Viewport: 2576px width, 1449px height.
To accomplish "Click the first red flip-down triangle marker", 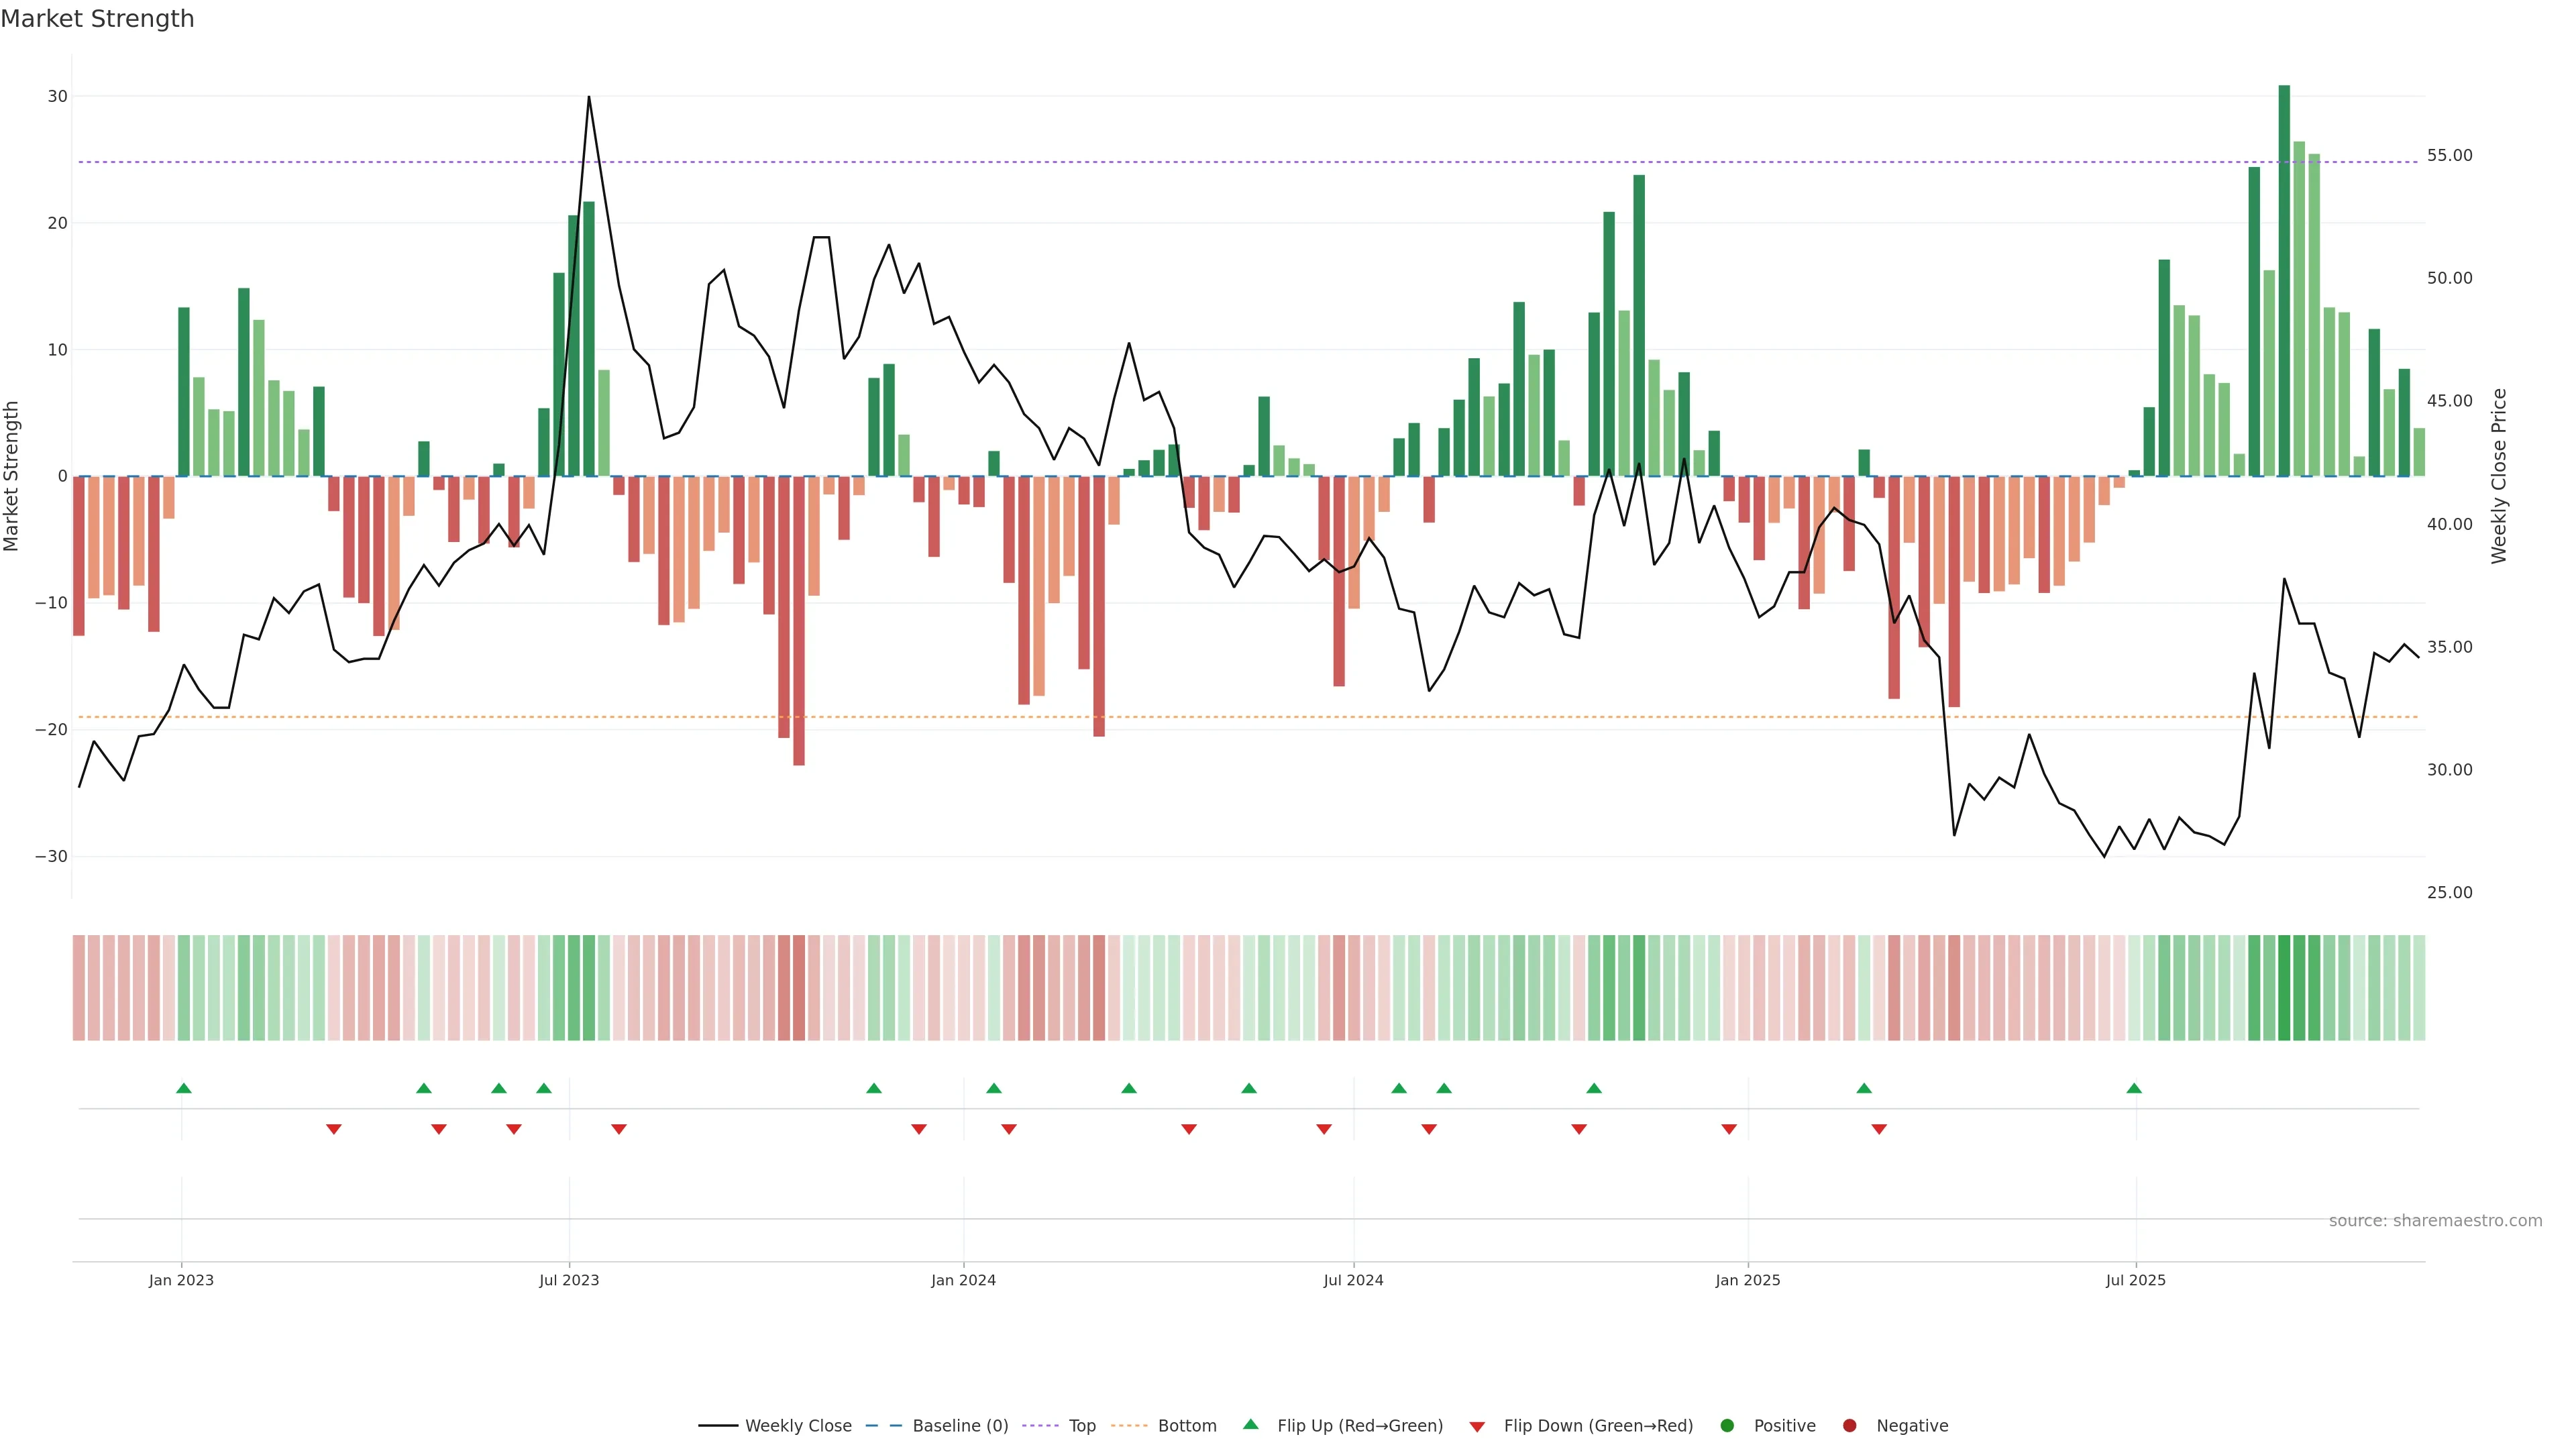I will point(334,1129).
